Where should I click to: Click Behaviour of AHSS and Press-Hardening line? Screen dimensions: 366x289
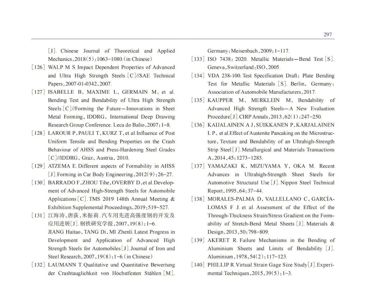point(111,150)
